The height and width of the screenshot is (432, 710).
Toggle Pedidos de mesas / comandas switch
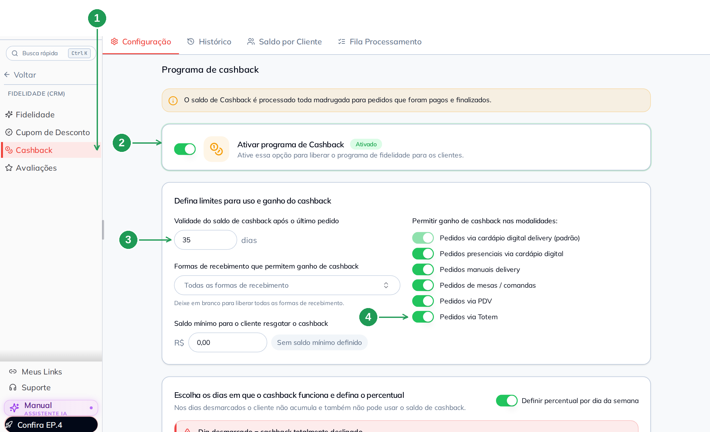pyautogui.click(x=423, y=285)
